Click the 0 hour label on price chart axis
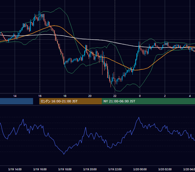The image size is (195, 172). pos(140,96)
